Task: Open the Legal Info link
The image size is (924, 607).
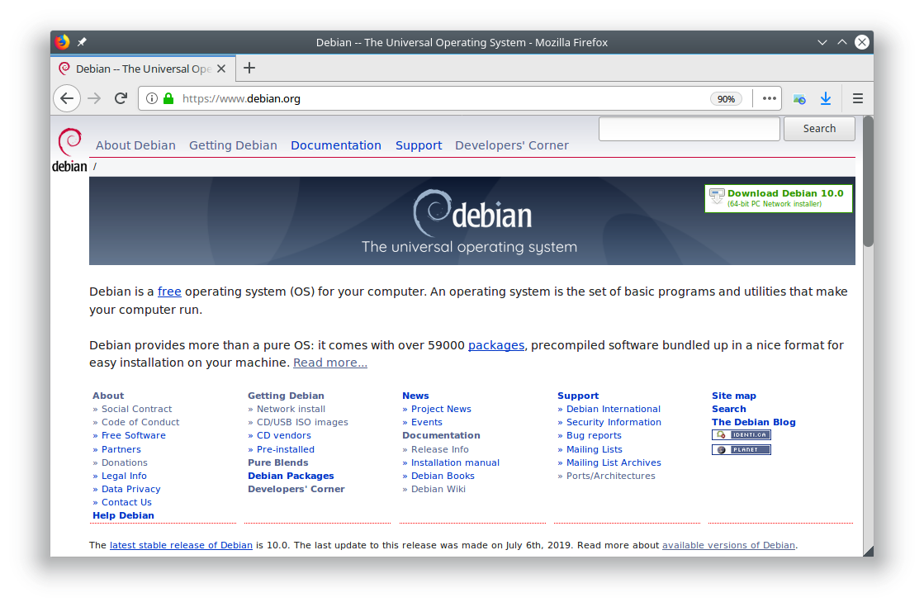Action: (x=124, y=476)
